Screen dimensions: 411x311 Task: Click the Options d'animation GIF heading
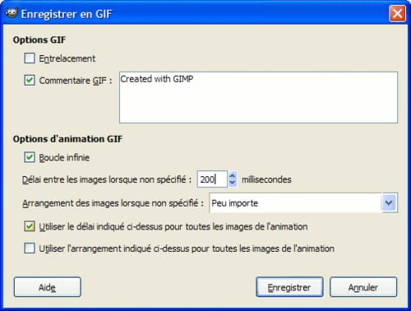[x=67, y=139]
